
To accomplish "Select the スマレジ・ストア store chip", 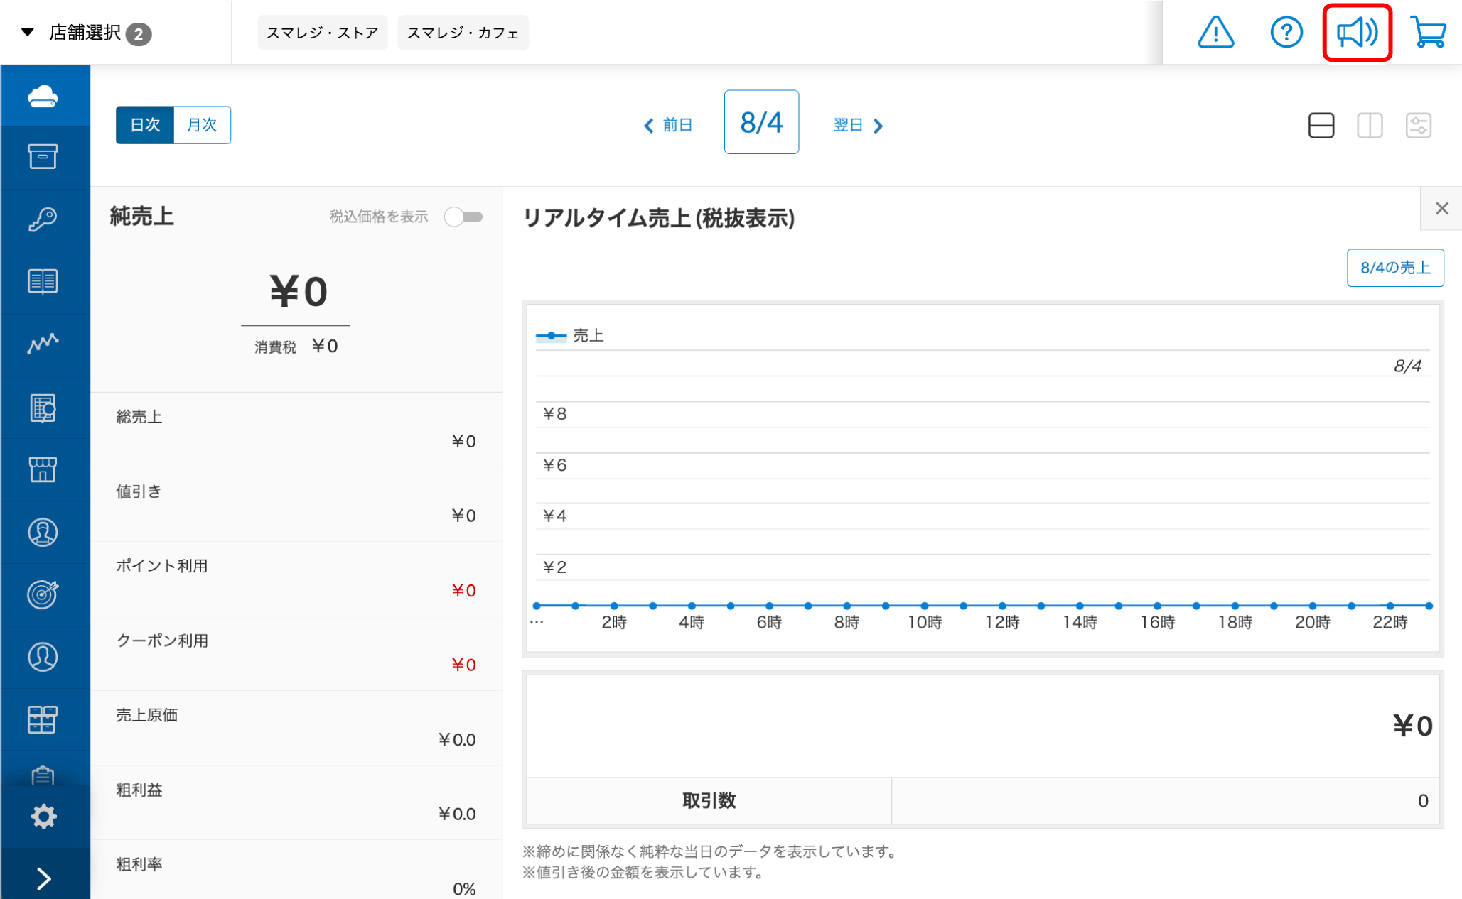I will 322,33.
